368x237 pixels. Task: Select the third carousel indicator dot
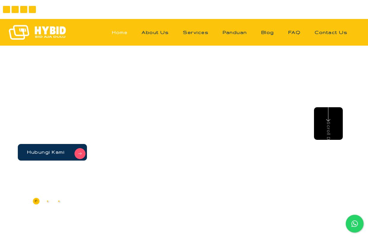click(59, 201)
